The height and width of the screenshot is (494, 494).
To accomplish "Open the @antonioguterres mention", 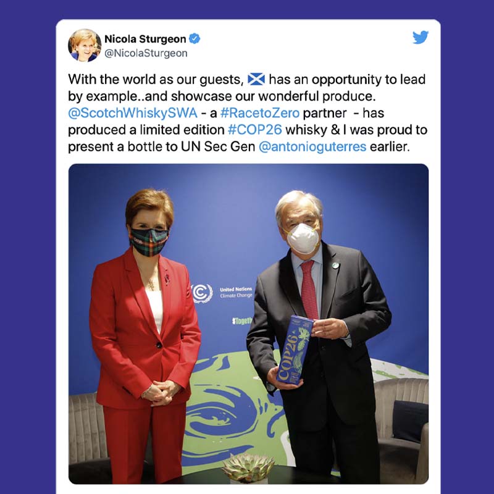I will 312,147.
